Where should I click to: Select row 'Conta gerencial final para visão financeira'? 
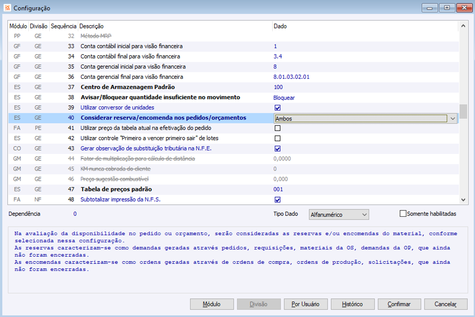233,77
